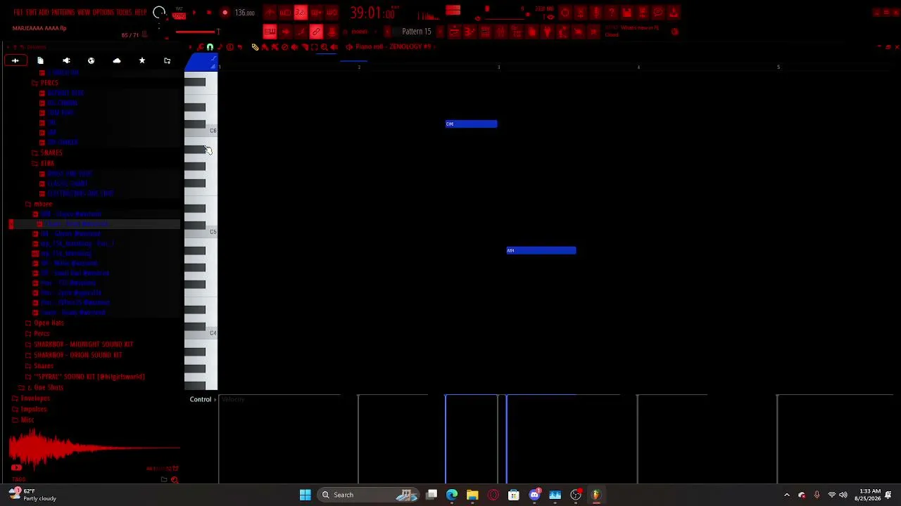901x506 pixels.
Task: Select the piano roll select tool
Action: (x=314, y=47)
